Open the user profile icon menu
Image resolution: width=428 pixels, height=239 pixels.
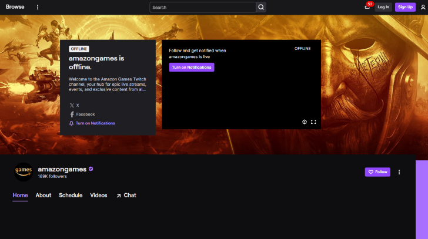pyautogui.click(x=423, y=8)
